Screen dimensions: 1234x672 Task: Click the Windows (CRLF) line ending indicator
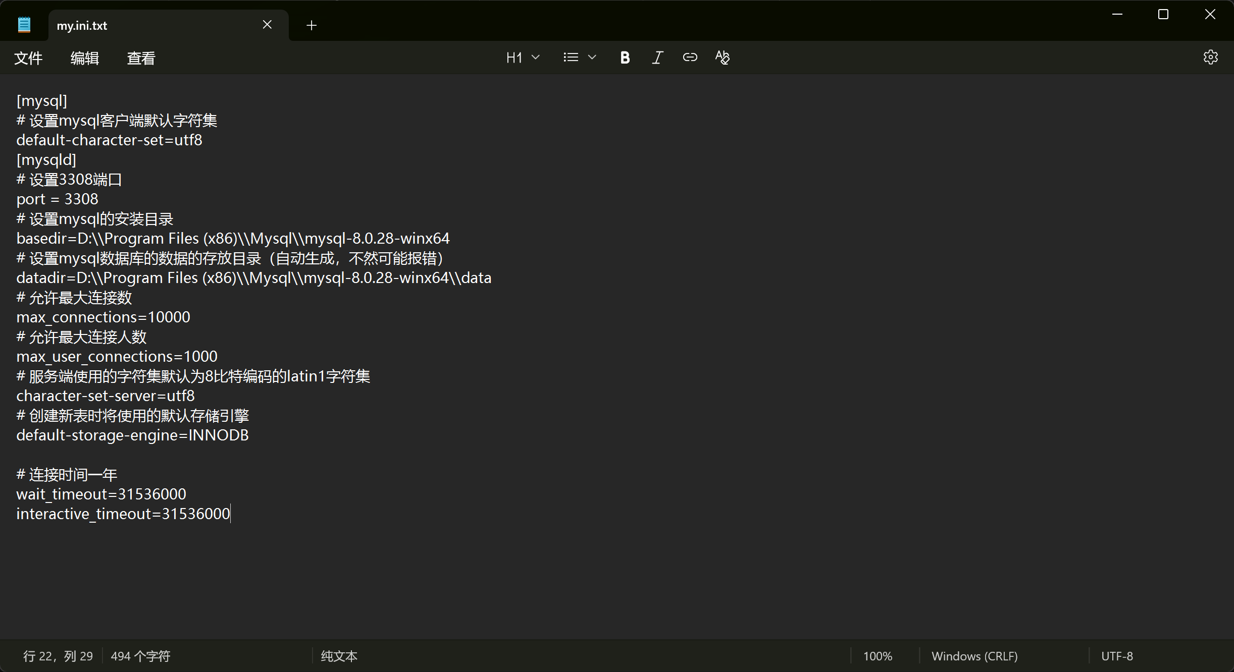point(974,656)
